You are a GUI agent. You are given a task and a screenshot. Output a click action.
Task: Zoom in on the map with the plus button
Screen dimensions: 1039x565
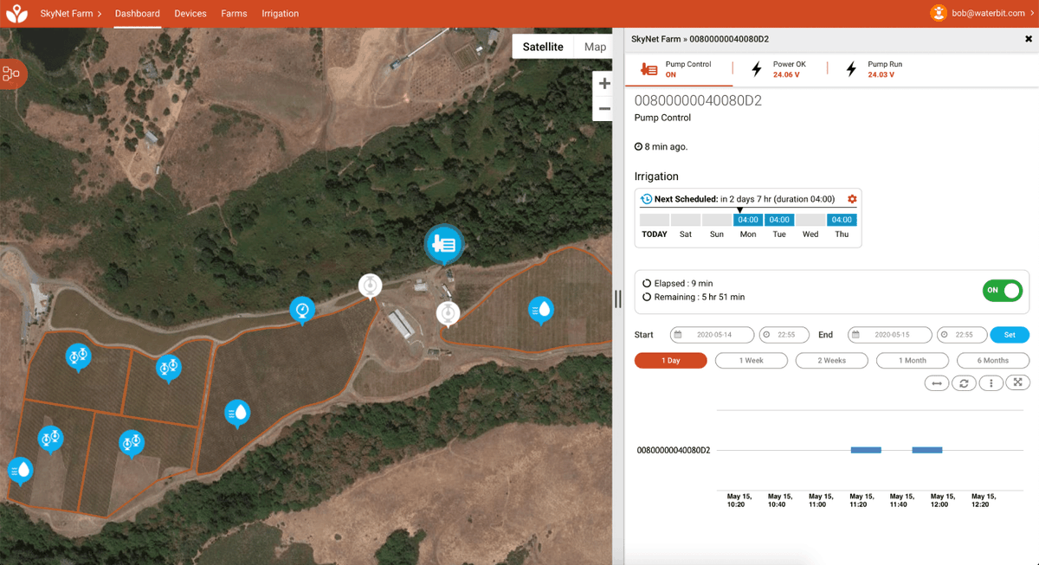point(604,84)
